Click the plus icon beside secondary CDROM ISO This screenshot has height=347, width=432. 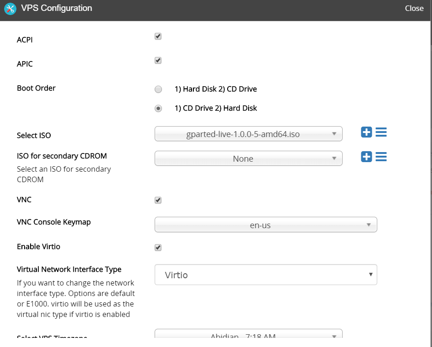366,157
